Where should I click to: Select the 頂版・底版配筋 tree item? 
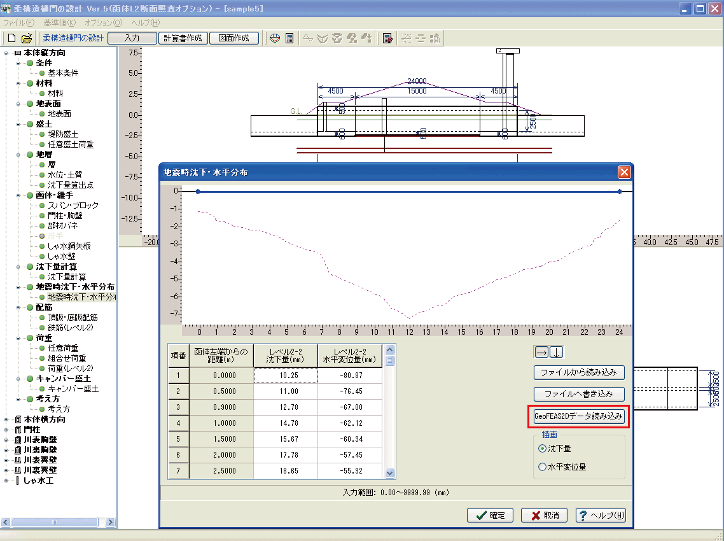click(x=73, y=318)
